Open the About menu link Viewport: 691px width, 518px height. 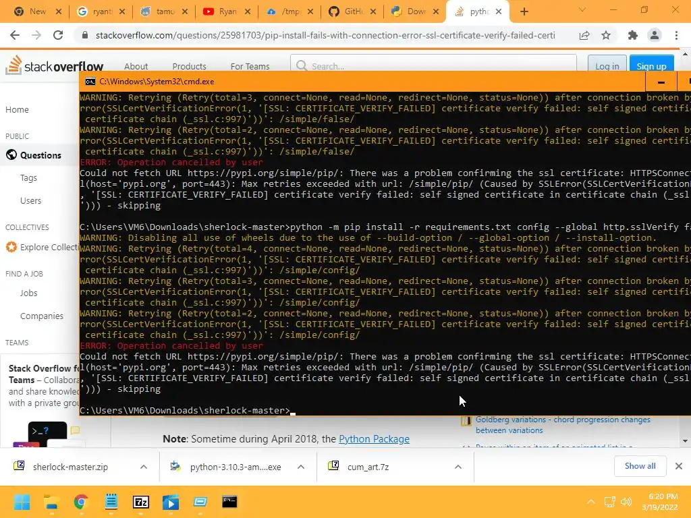[136, 66]
